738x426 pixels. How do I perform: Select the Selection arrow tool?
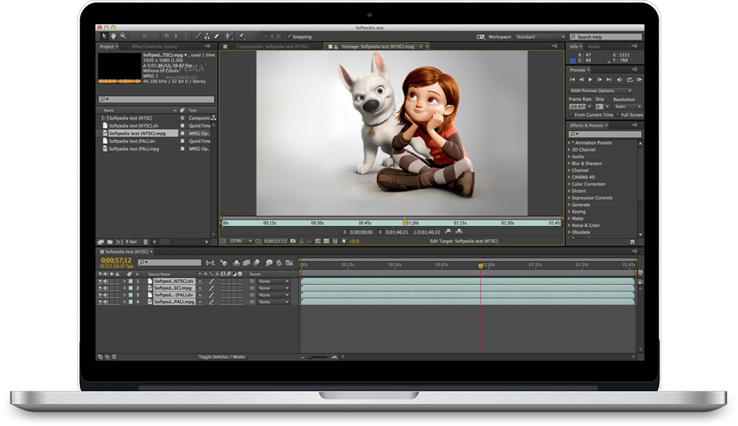click(104, 36)
